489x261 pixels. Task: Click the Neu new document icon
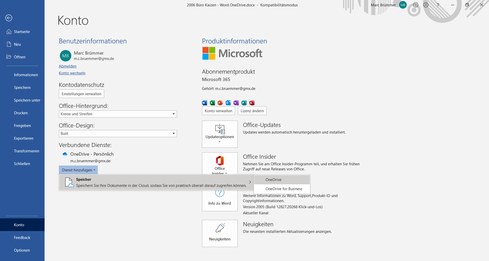9,44
